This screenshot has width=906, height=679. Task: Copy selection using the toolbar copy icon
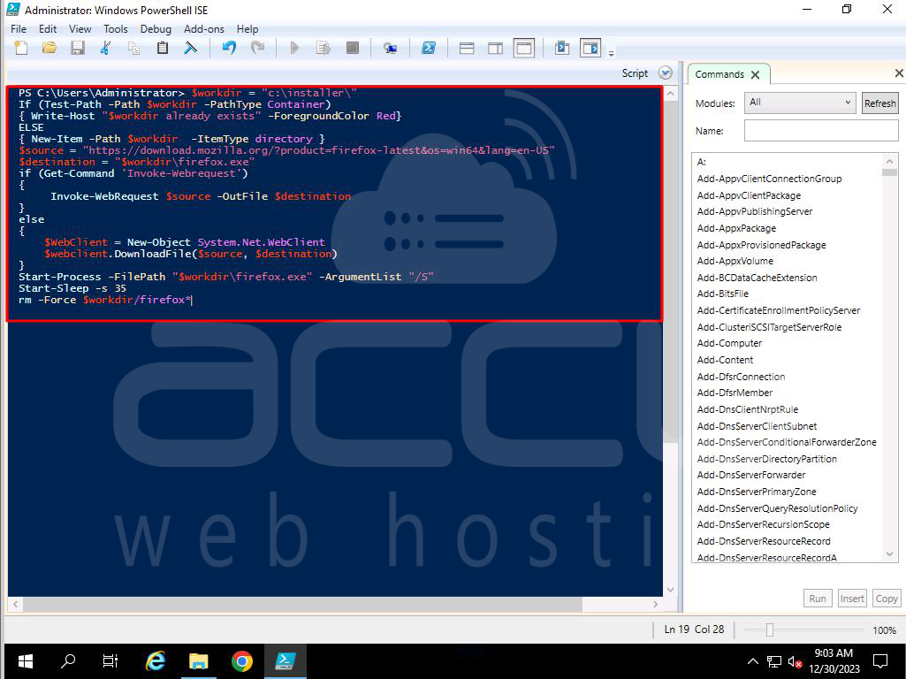tap(133, 48)
